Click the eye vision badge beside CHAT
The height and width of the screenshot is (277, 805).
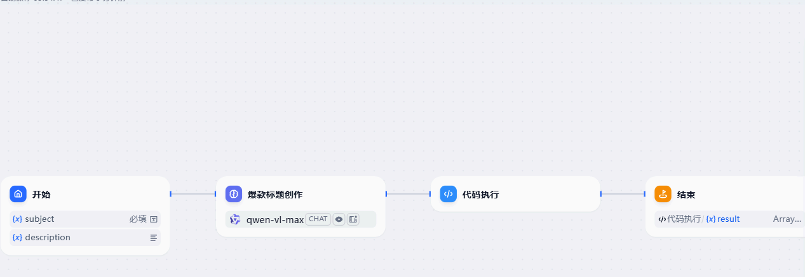click(x=339, y=219)
